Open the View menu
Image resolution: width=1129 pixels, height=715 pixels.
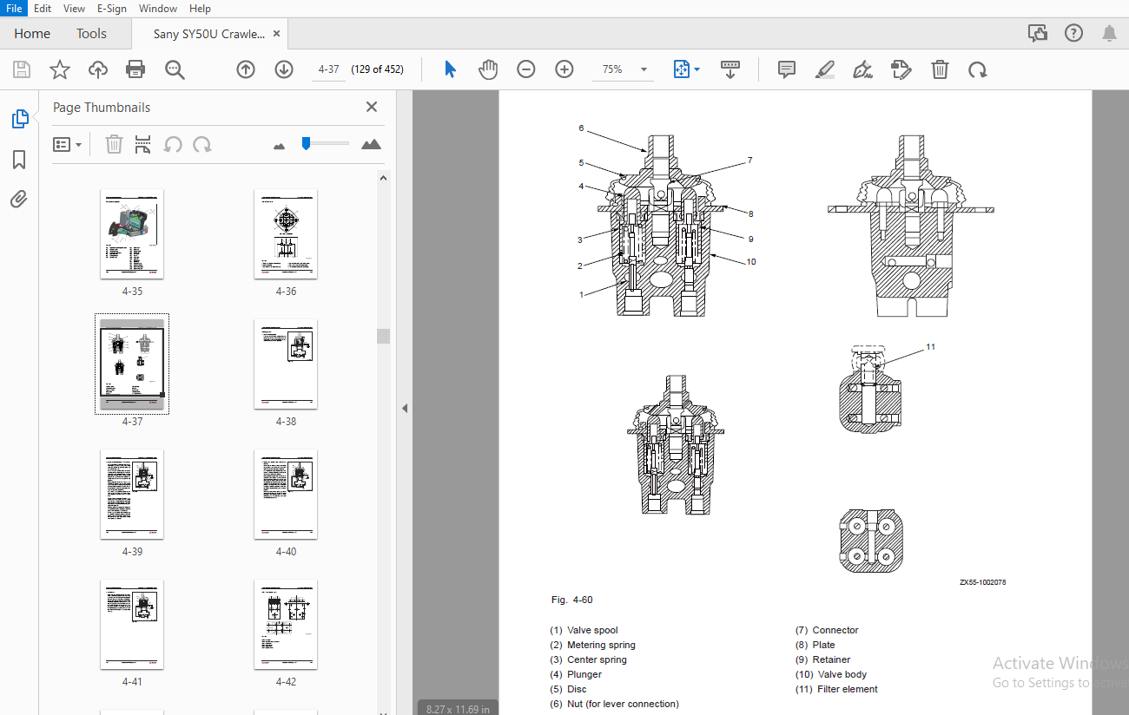coord(74,8)
